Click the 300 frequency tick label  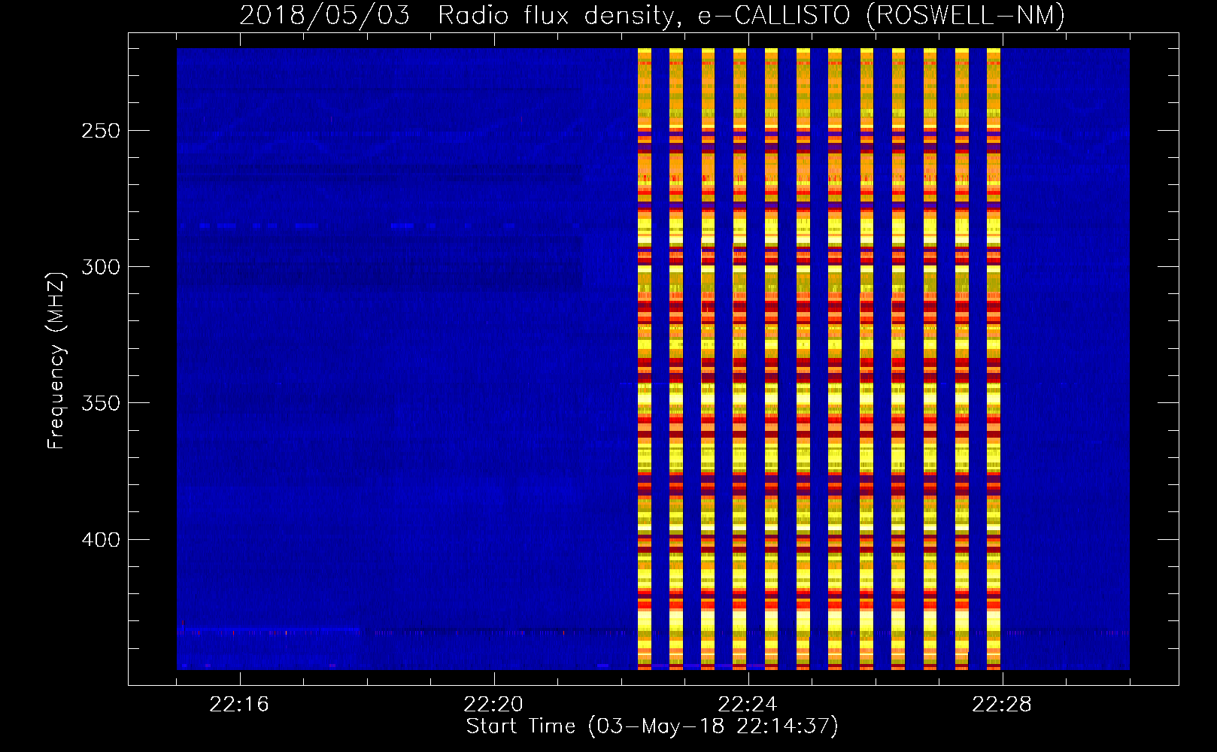coord(100,267)
